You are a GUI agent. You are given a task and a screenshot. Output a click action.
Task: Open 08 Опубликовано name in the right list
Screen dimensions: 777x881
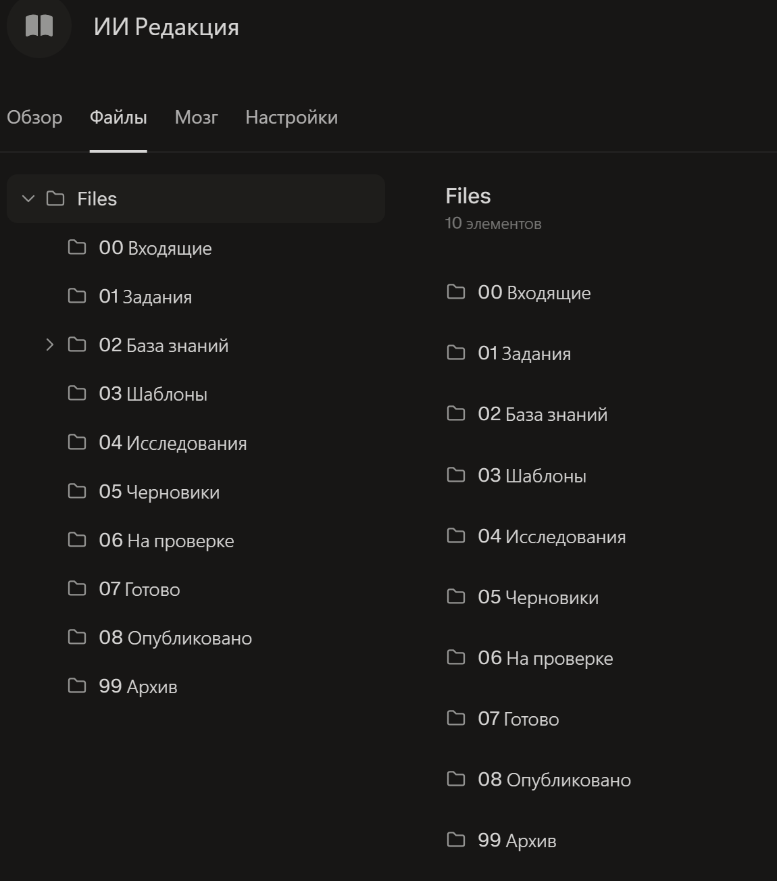coord(555,780)
